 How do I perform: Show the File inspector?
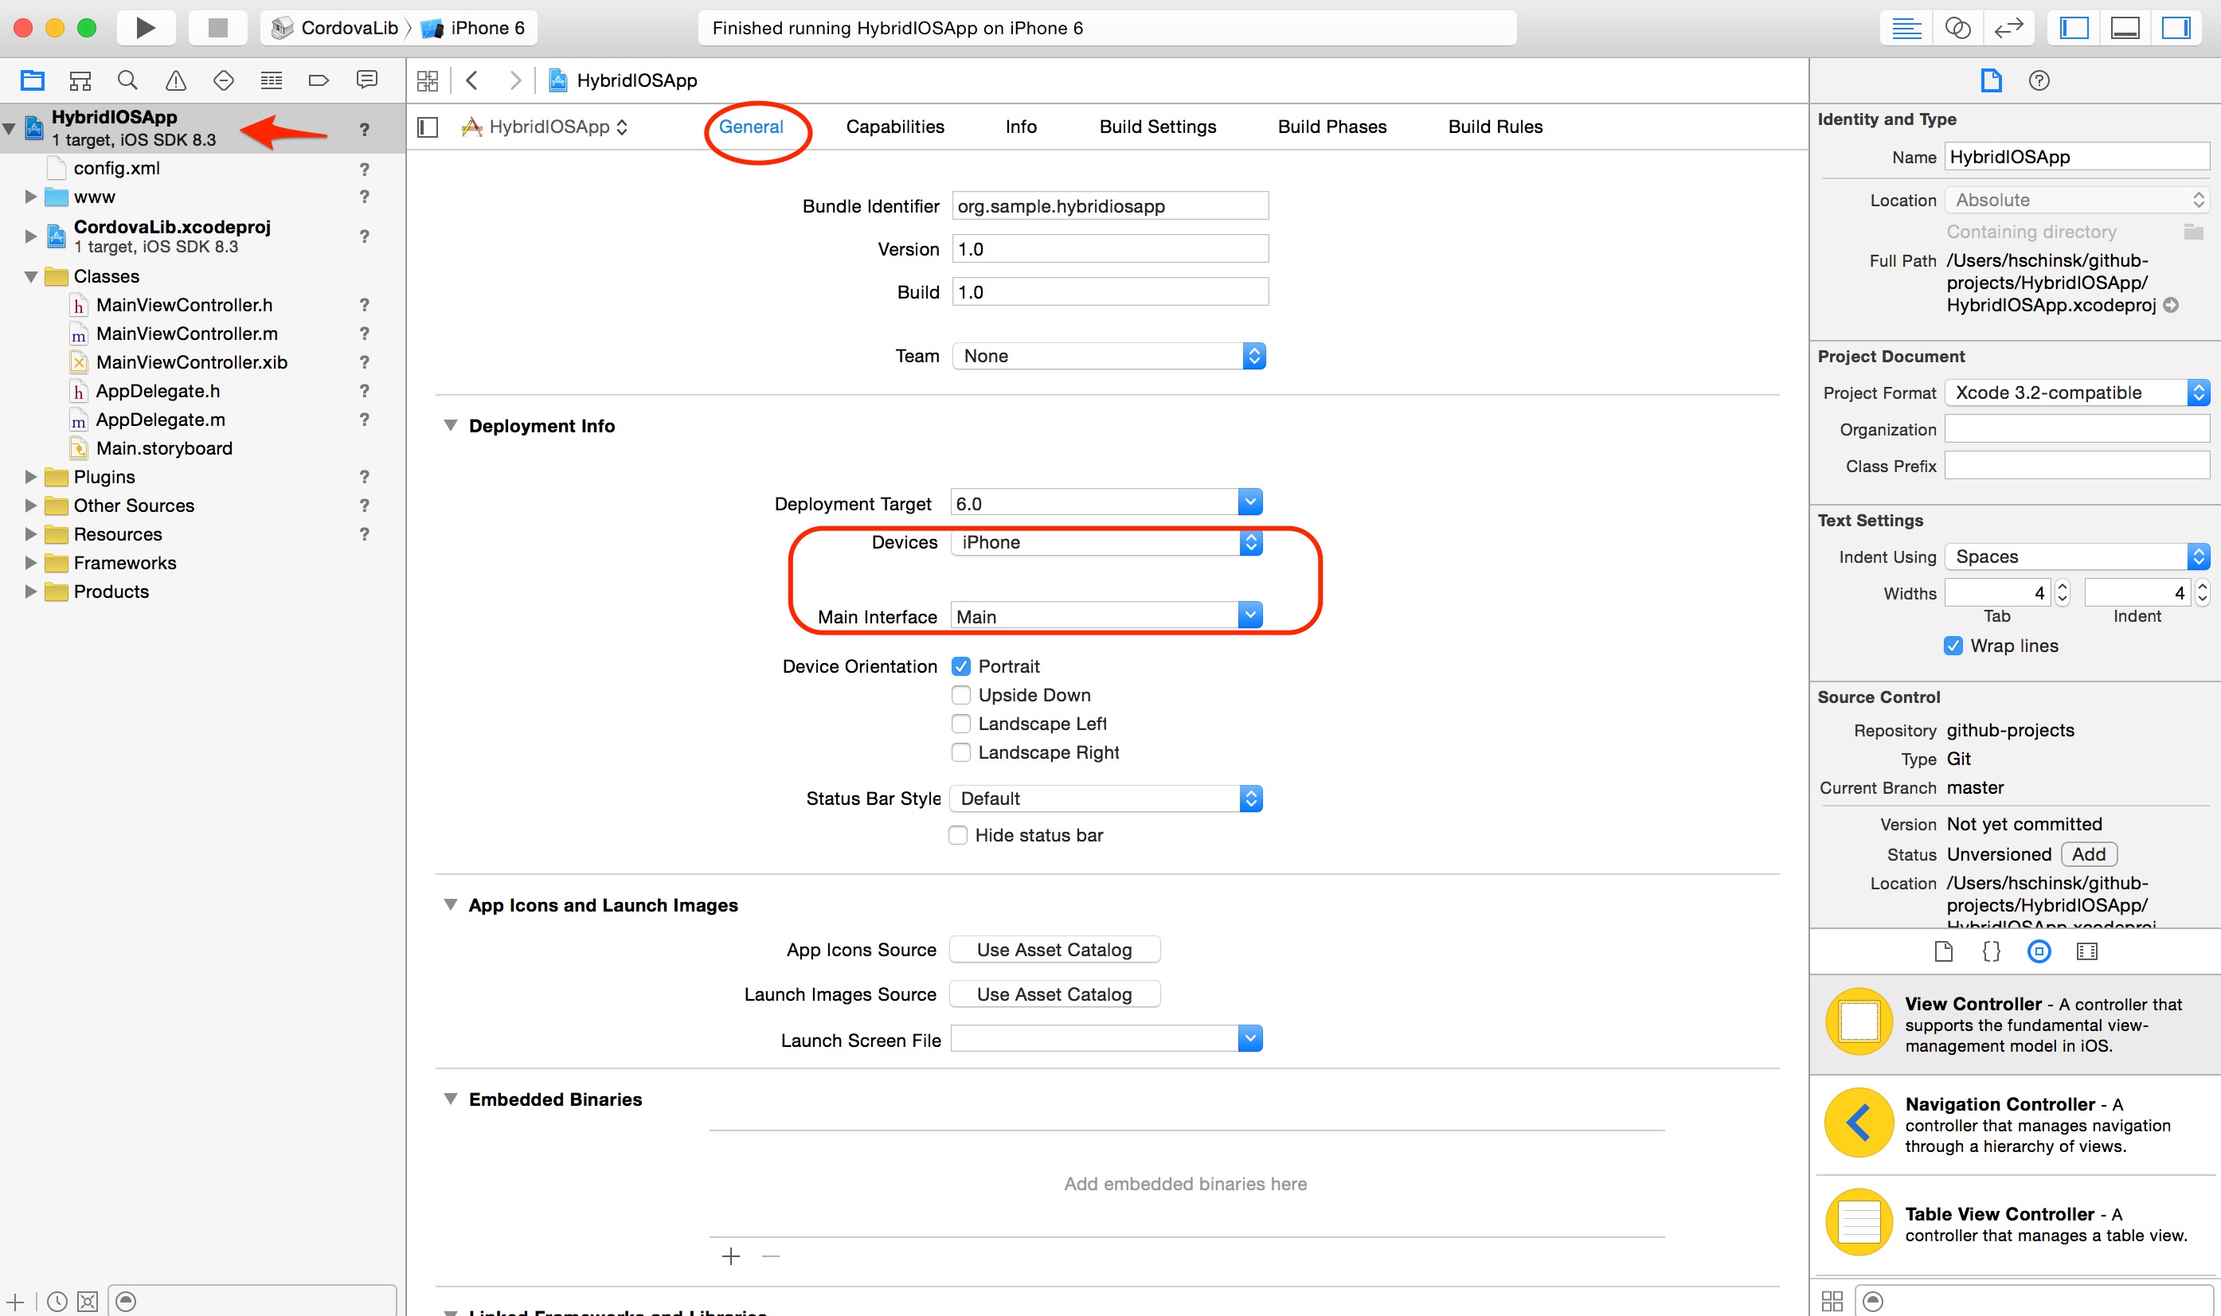coord(1992,80)
